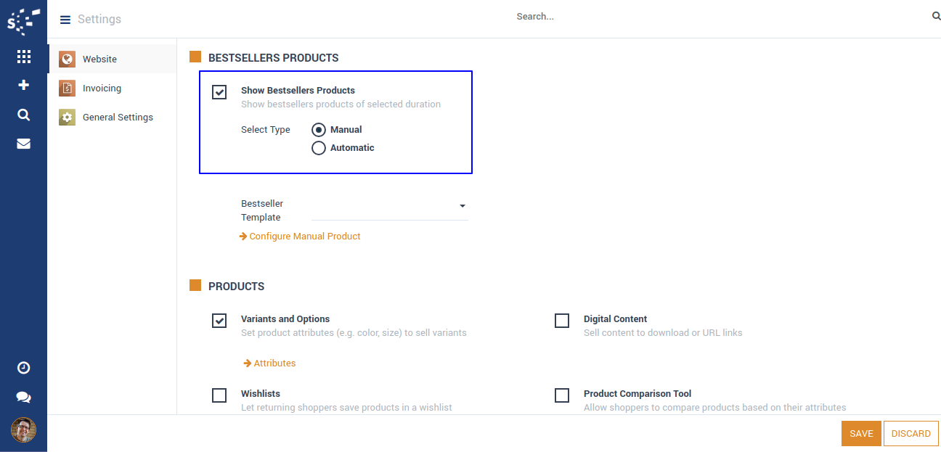The height and width of the screenshot is (452, 941).
Task: Open the Configure Manual Product link
Action: 305,237
